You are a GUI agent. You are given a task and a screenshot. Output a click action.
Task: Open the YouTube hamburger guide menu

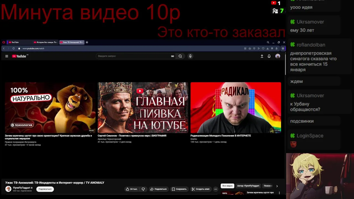tap(7, 56)
